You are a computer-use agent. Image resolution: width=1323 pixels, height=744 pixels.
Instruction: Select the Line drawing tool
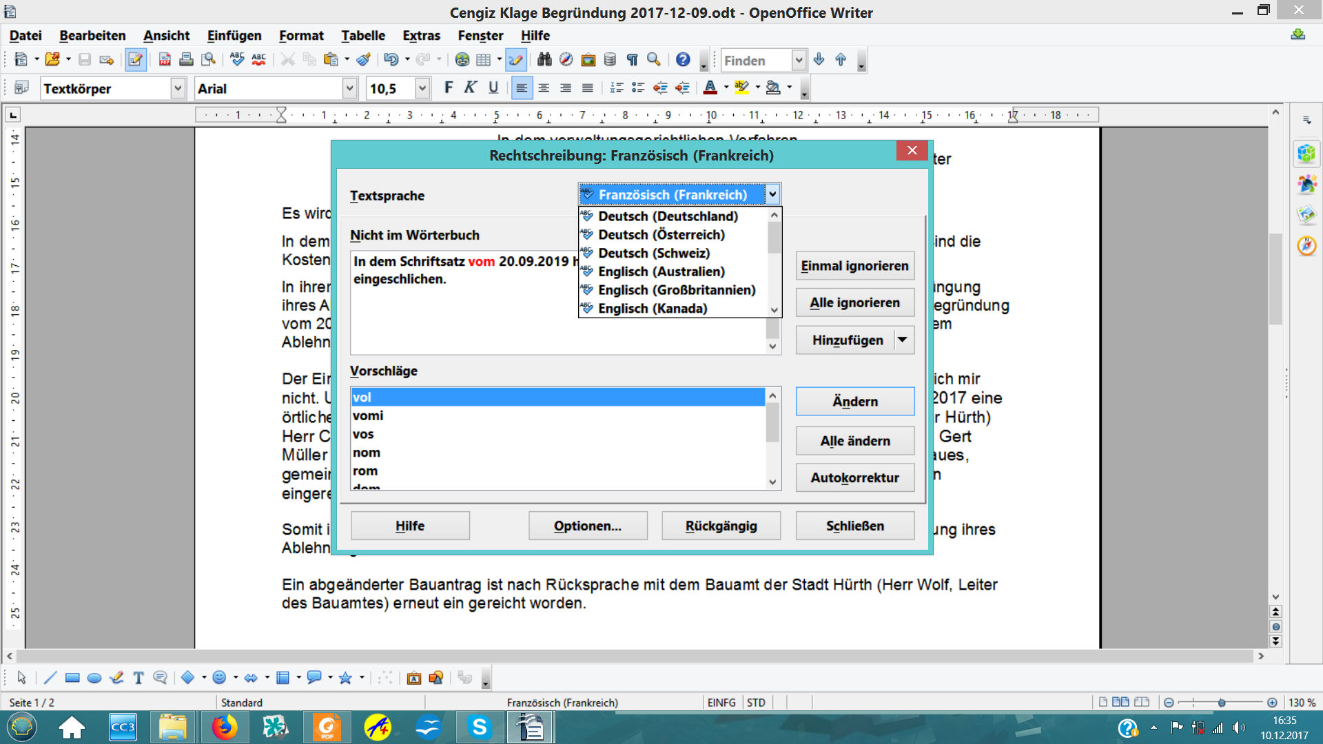click(50, 678)
